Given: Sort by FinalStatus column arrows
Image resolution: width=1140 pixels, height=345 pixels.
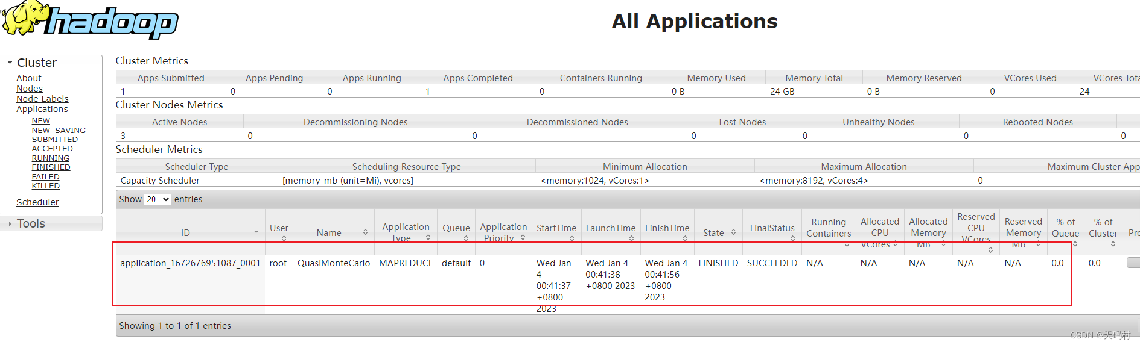Looking at the screenshot, I should point(792,239).
